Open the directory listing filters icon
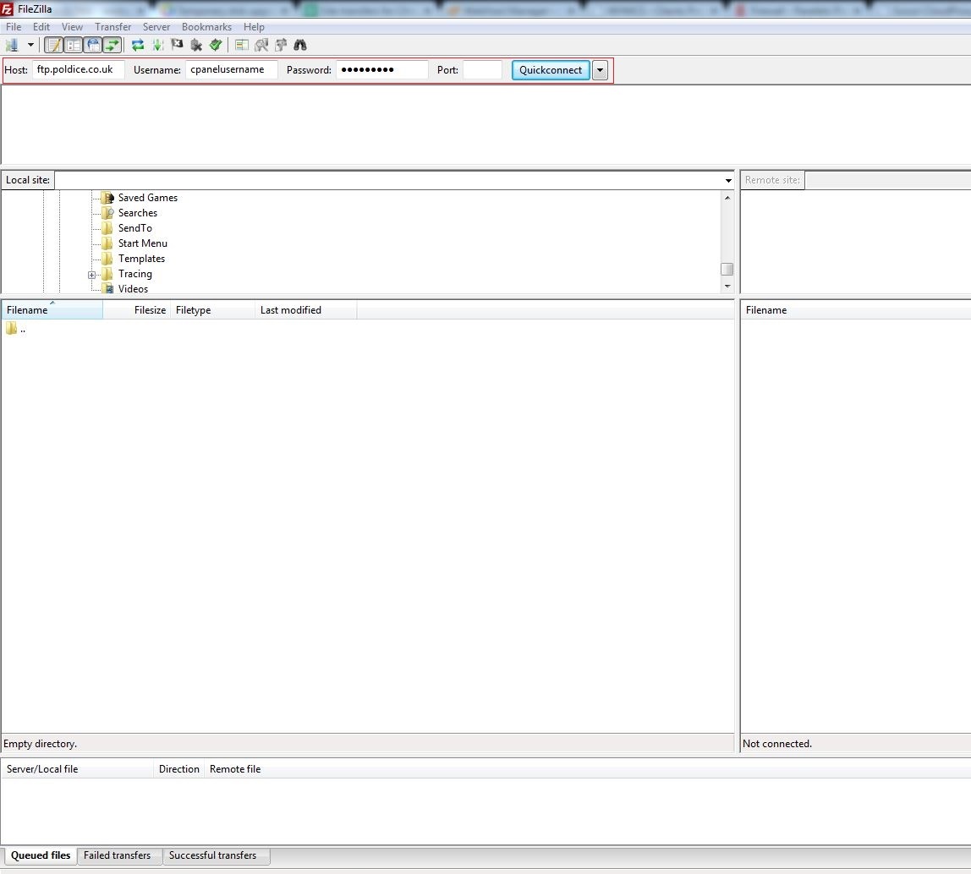Screen dimensions: 971x874 point(242,45)
